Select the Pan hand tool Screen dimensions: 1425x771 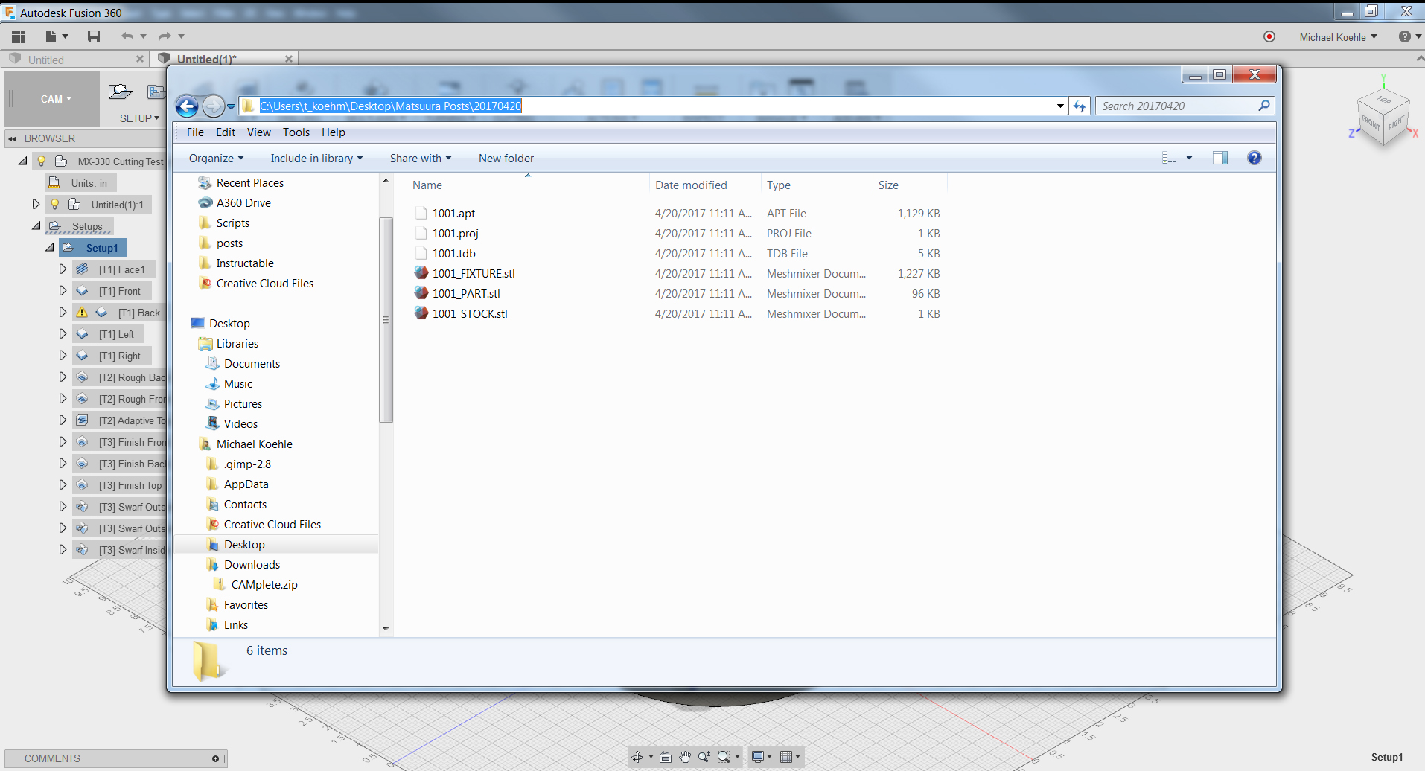pyautogui.click(x=685, y=757)
